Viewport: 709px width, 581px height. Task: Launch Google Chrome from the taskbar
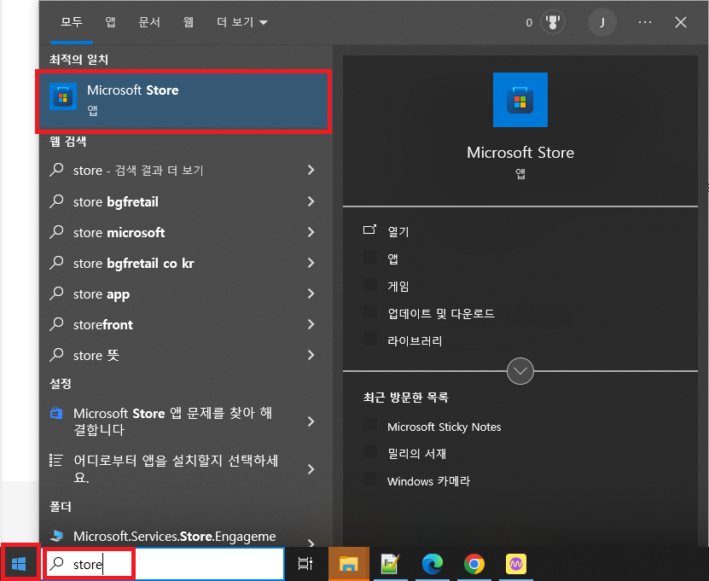474,564
